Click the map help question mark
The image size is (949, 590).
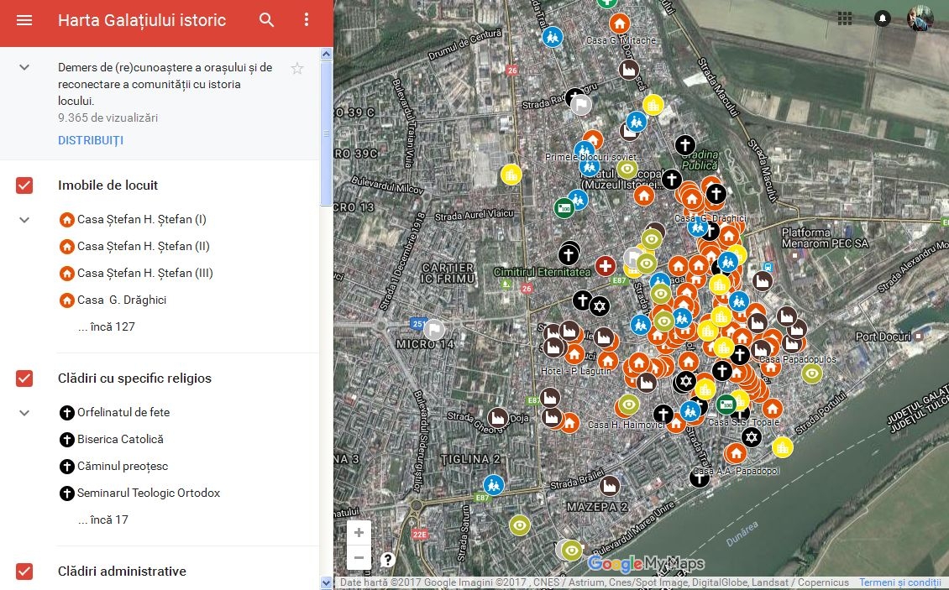point(387,559)
